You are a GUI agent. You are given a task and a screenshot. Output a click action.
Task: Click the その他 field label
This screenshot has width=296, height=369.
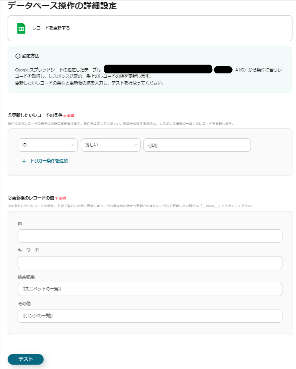tap(24, 304)
